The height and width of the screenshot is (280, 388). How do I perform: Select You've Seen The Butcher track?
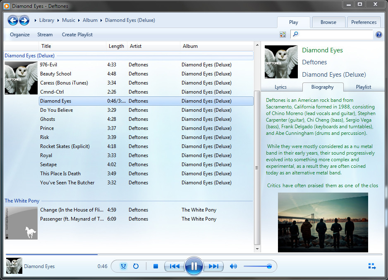(146, 183)
